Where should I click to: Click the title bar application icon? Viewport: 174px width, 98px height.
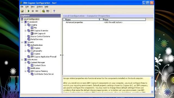[x=21, y=3]
